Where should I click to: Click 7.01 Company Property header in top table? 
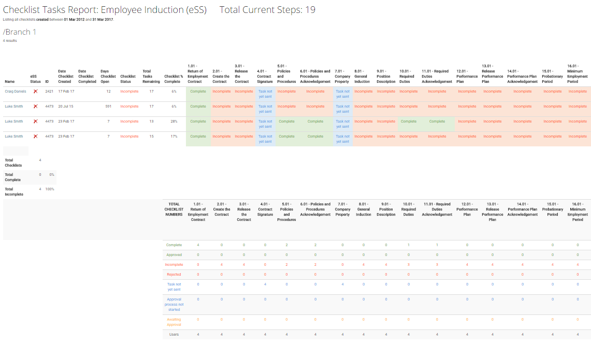click(342, 77)
